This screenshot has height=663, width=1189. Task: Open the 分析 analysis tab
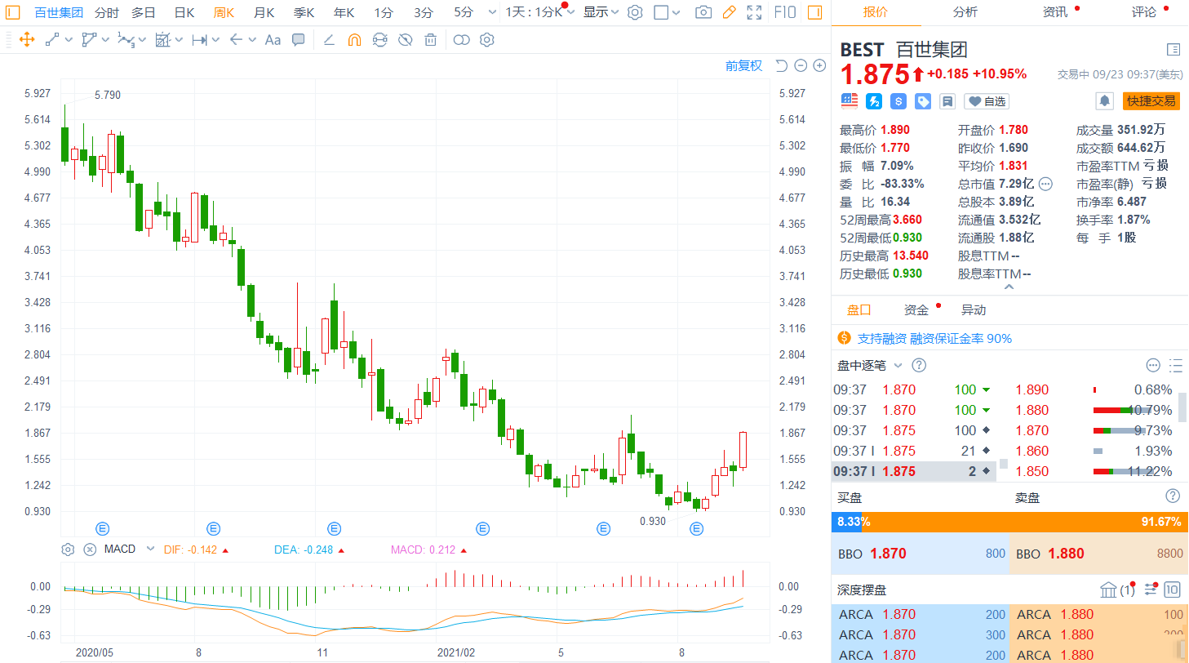965,12
